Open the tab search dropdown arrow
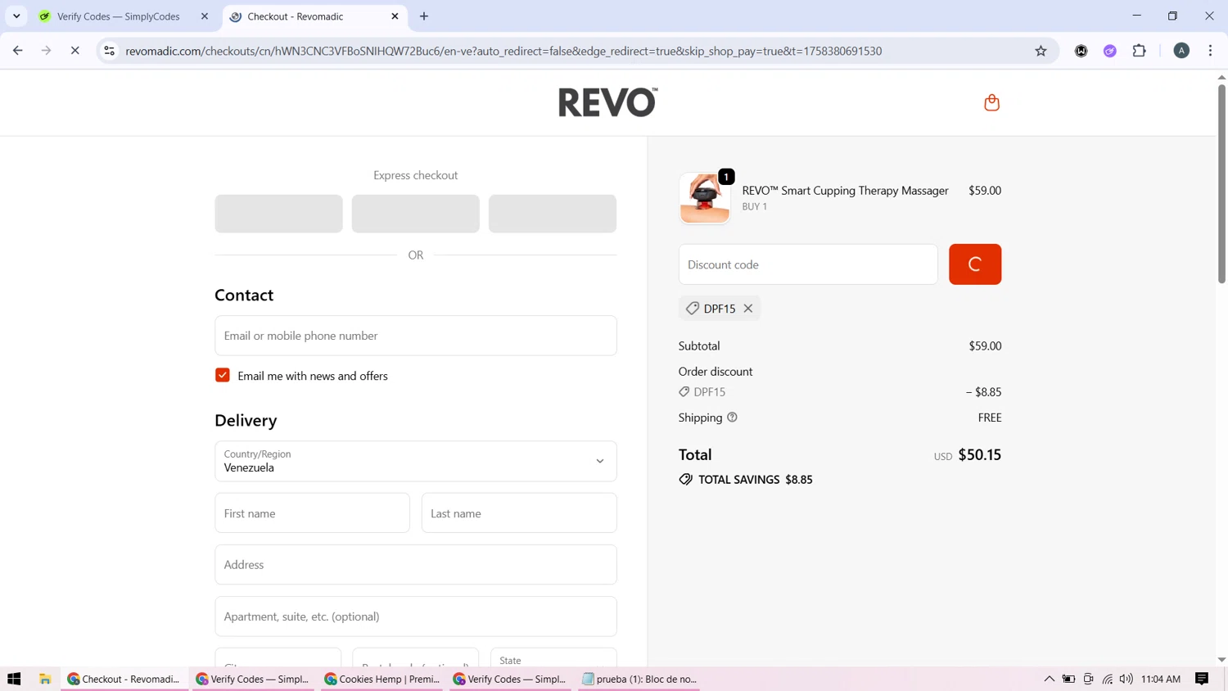The image size is (1228, 691). point(16,16)
